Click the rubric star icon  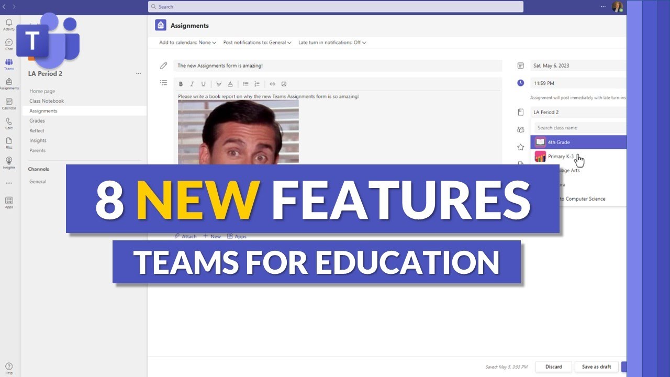(x=520, y=147)
